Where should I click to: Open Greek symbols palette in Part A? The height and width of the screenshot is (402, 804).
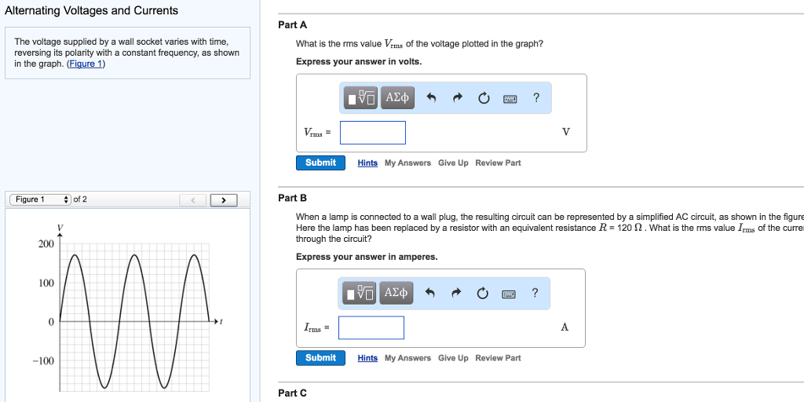tap(398, 98)
